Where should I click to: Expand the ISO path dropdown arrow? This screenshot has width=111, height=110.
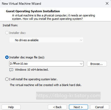click(81, 64)
